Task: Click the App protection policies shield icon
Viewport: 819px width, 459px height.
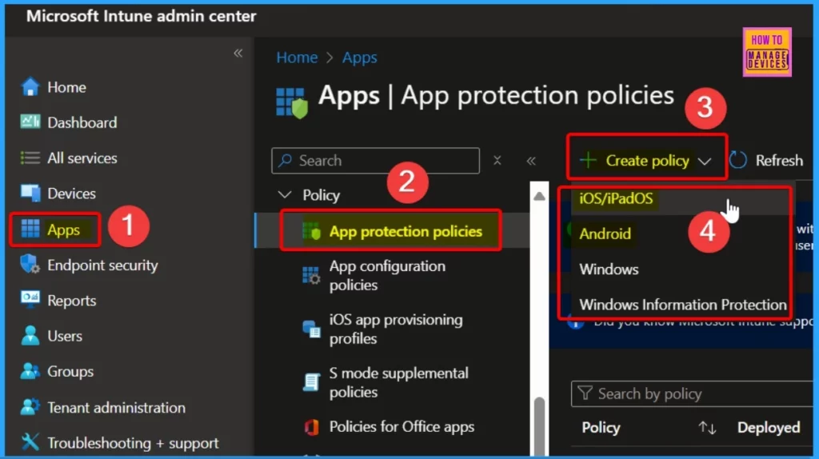Action: point(312,231)
